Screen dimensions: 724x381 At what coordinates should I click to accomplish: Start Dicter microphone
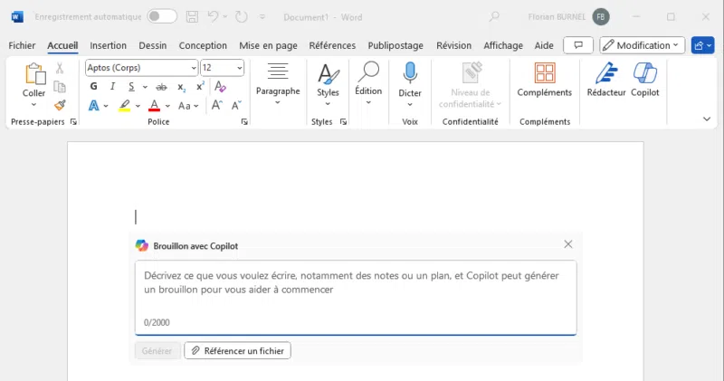[410, 85]
